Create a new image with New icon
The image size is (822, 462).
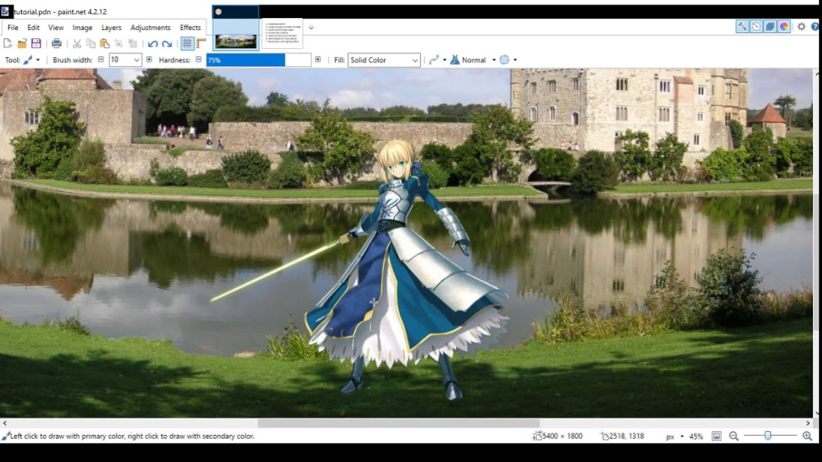[x=8, y=44]
